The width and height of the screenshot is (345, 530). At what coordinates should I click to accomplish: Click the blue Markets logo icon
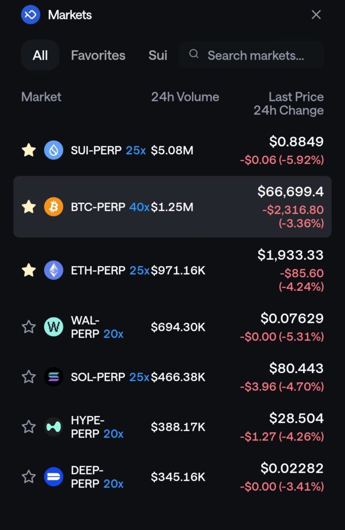click(30, 15)
